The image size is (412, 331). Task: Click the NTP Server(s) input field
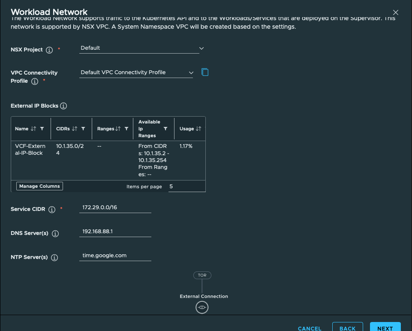point(115,256)
